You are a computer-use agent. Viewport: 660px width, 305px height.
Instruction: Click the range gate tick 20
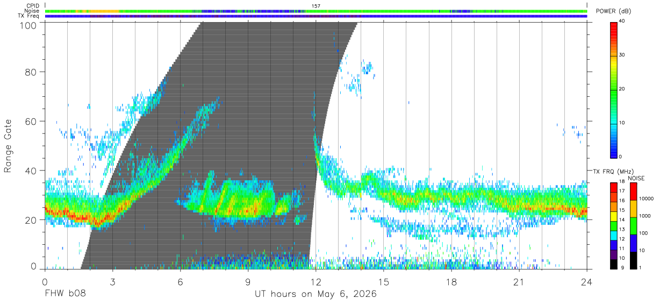pos(31,220)
